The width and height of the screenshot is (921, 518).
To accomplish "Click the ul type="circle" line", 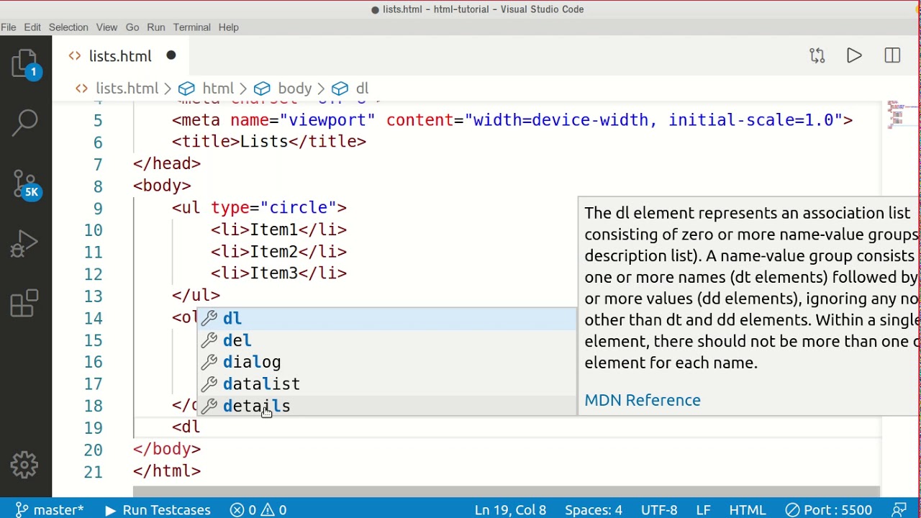I will click(x=259, y=208).
